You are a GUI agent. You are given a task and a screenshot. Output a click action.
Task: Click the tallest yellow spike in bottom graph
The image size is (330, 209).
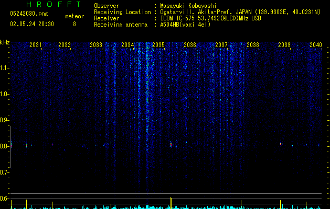171,203
